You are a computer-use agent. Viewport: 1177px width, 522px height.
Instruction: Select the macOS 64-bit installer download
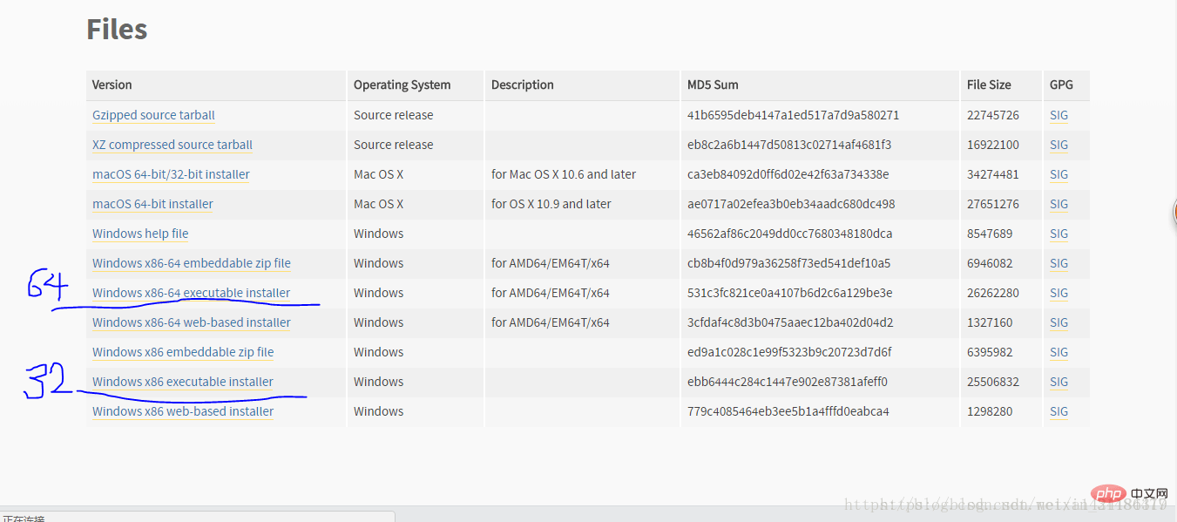point(152,204)
